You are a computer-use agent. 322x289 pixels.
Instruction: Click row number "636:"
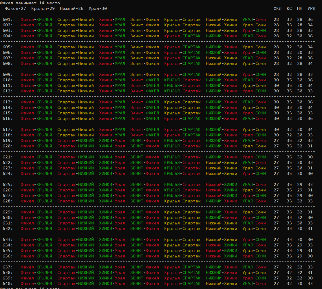click(8, 256)
